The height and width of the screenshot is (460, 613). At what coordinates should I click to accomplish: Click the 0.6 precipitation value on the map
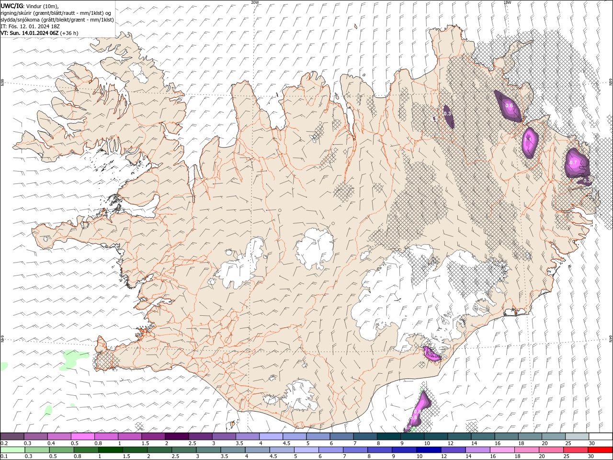coord(509,106)
